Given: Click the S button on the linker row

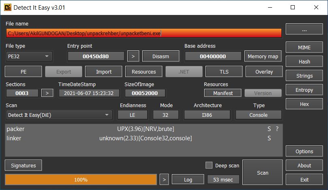Looking at the screenshot, I should click(269, 138).
